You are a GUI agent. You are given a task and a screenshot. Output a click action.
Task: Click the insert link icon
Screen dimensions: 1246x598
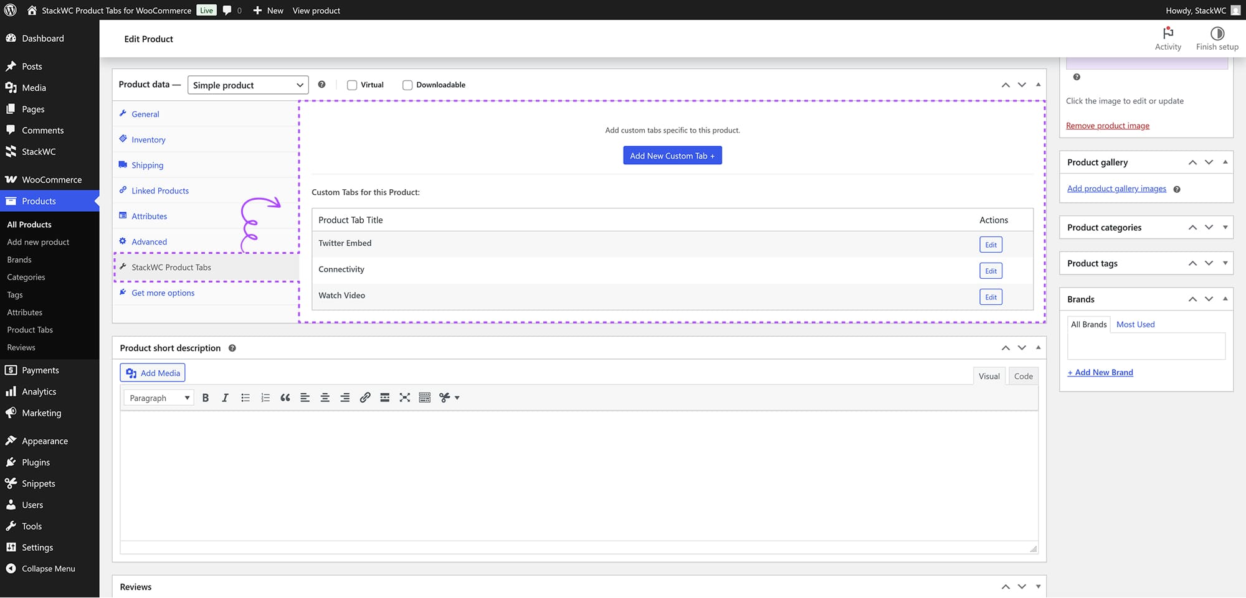click(365, 398)
